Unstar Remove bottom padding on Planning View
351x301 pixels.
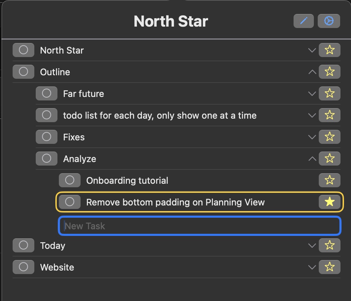click(x=330, y=202)
